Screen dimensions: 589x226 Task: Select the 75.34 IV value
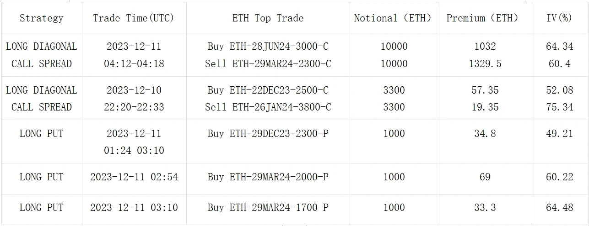[x=559, y=107]
